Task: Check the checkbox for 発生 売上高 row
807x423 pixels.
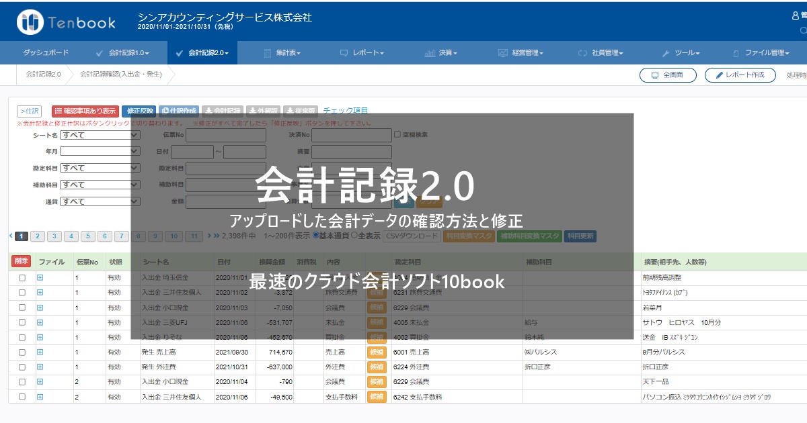Action: point(22,352)
